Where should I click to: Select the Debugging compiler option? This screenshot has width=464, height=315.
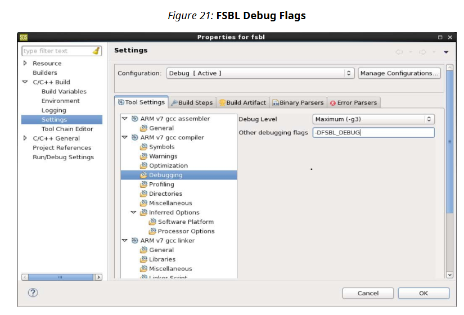click(x=179, y=175)
